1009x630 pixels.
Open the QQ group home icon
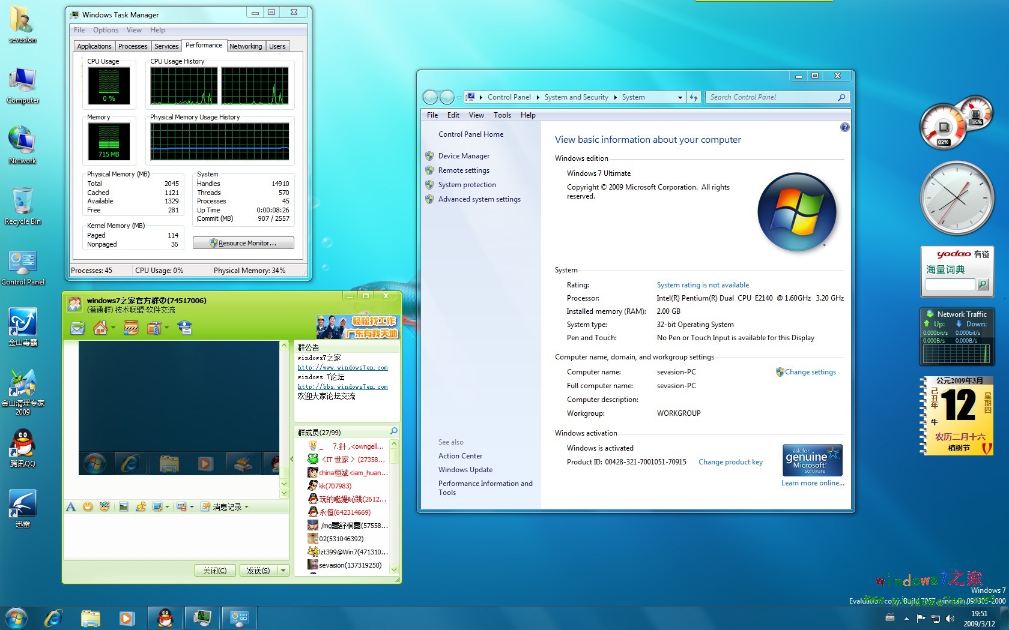(100, 328)
